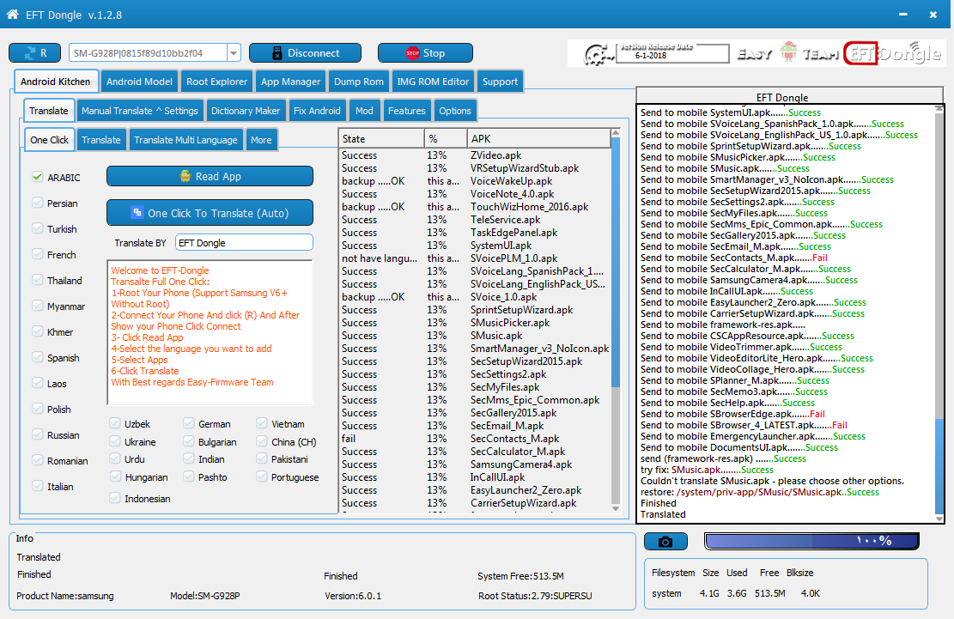The image size is (954, 619).
Task: Click the log panel scroll down arrow
Action: (939, 518)
